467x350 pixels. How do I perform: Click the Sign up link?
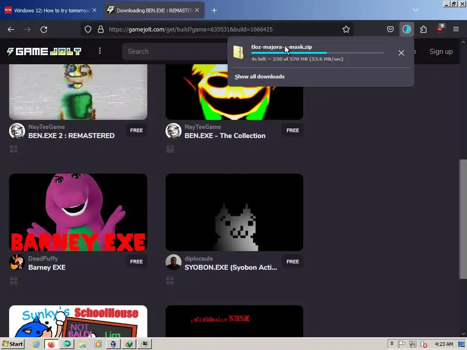(441, 51)
